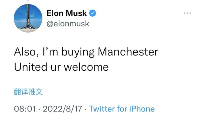
Task: Click the word buying in the tweet
Action: [78, 52]
